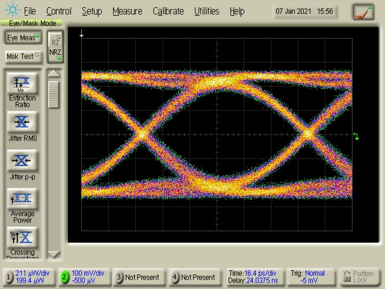Choose the Jitter p-p measurement icon
The height and width of the screenshot is (289, 385).
pyautogui.click(x=22, y=161)
